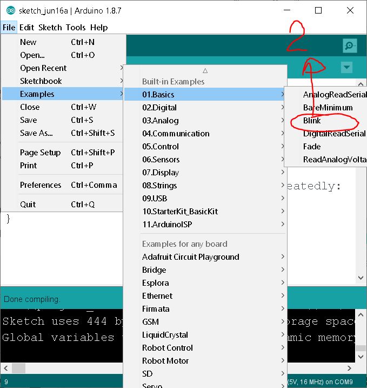
Task: Expand the 01.Basics examples submenu
Action: pyautogui.click(x=205, y=95)
